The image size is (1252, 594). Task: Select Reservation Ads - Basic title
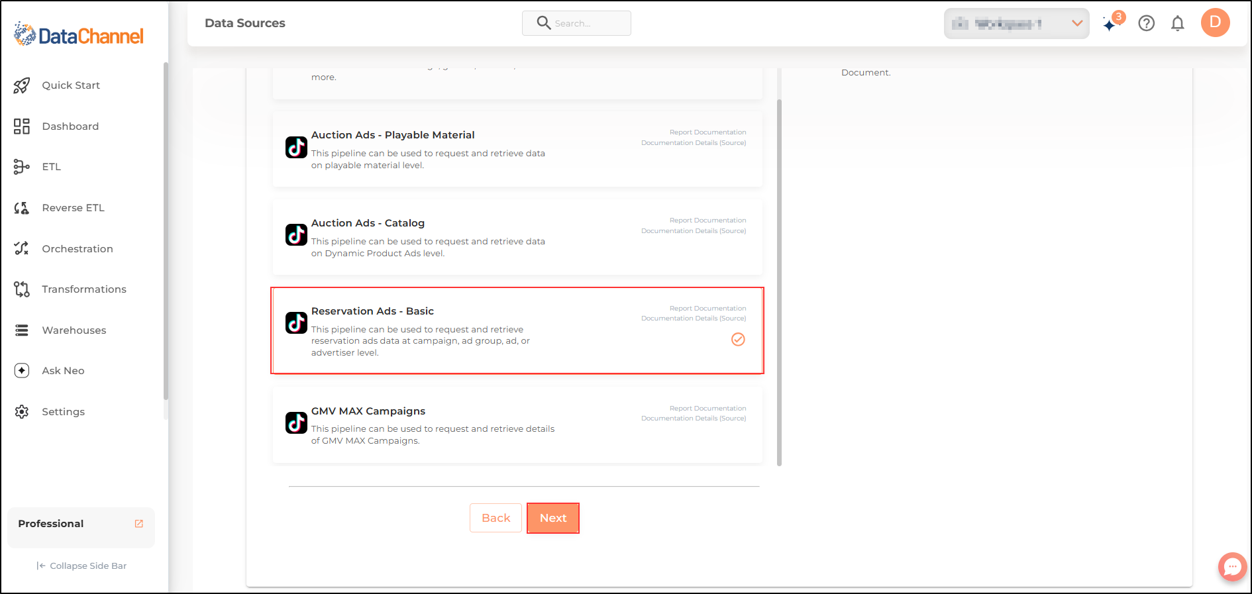point(372,311)
